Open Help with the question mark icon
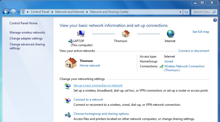This screenshot has width=220, height=122. (215, 20)
